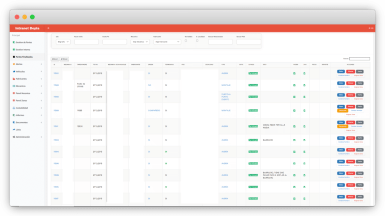Image resolution: width=385 pixels, height=216 pixels.
Task: Enable the No Validos checkbox
Action: tap(186, 40)
